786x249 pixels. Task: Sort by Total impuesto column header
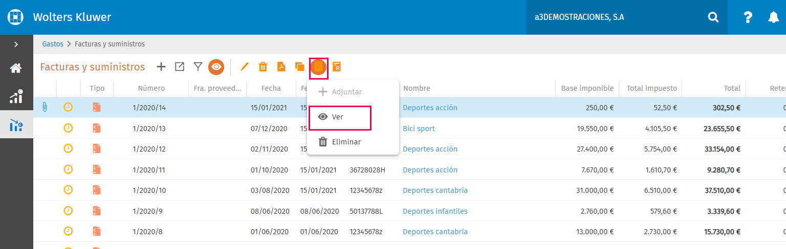[x=651, y=88]
